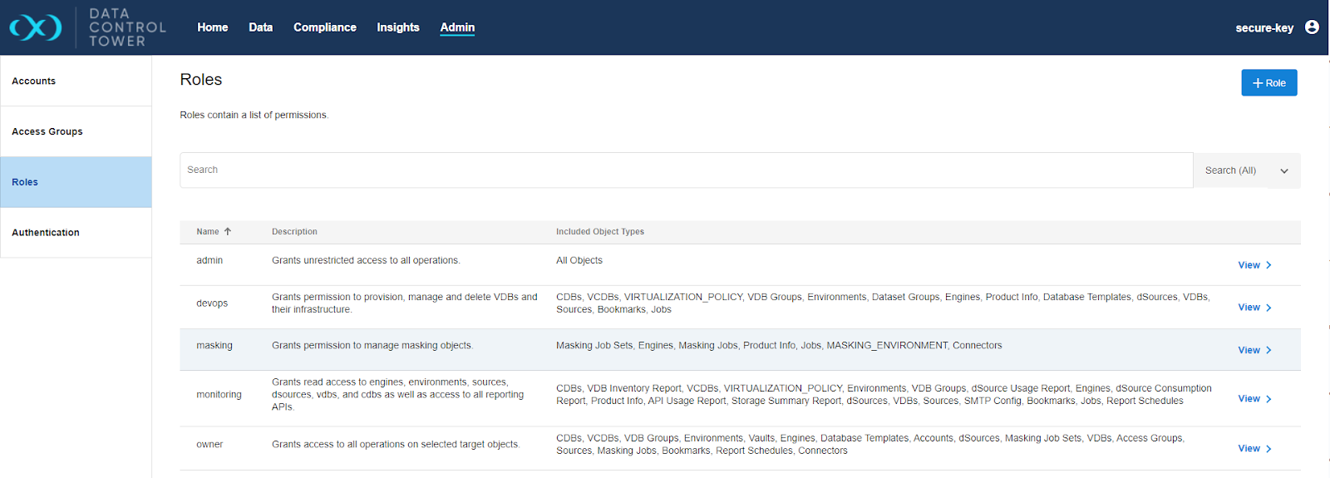Click the Data Control Tower logo icon

point(36,27)
